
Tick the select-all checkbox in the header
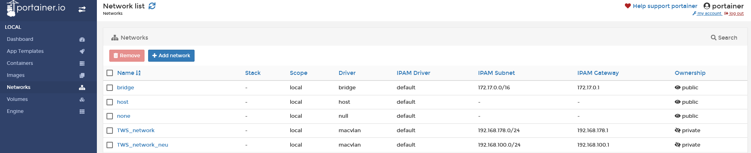(110, 73)
